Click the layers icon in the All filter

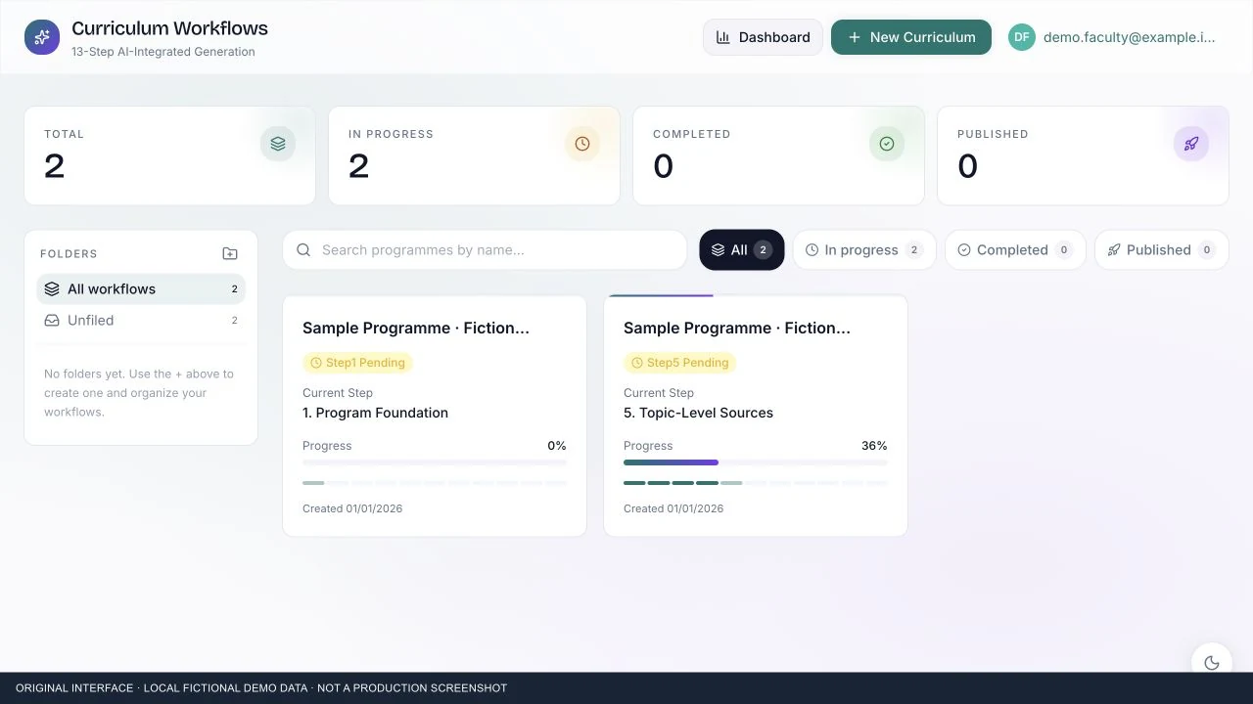(719, 250)
